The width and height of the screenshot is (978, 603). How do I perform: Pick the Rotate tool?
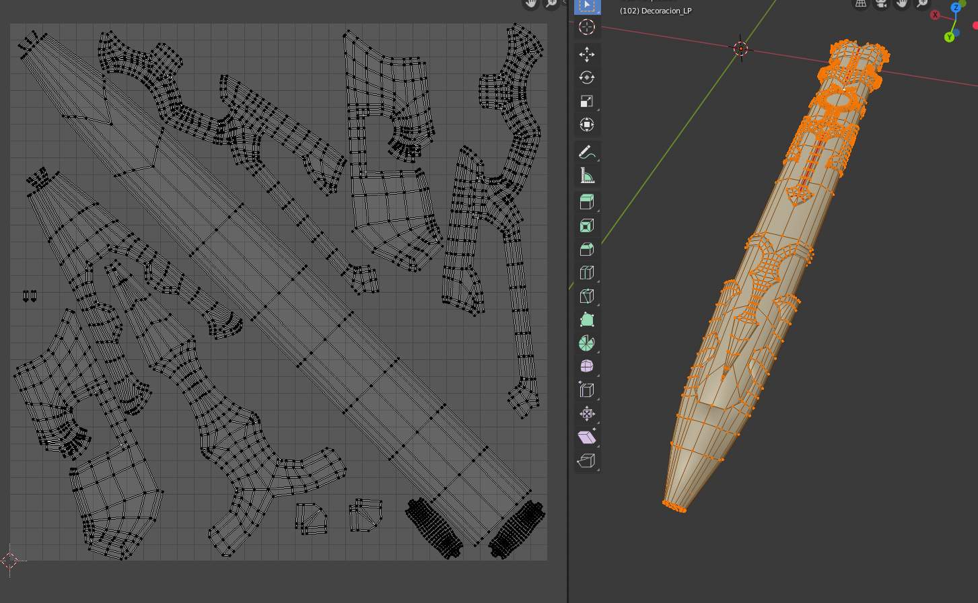click(587, 78)
